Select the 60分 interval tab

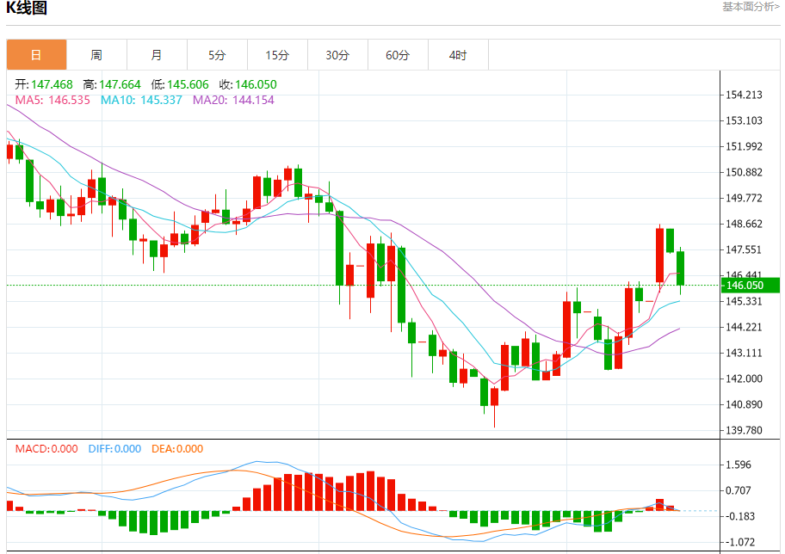[398, 55]
